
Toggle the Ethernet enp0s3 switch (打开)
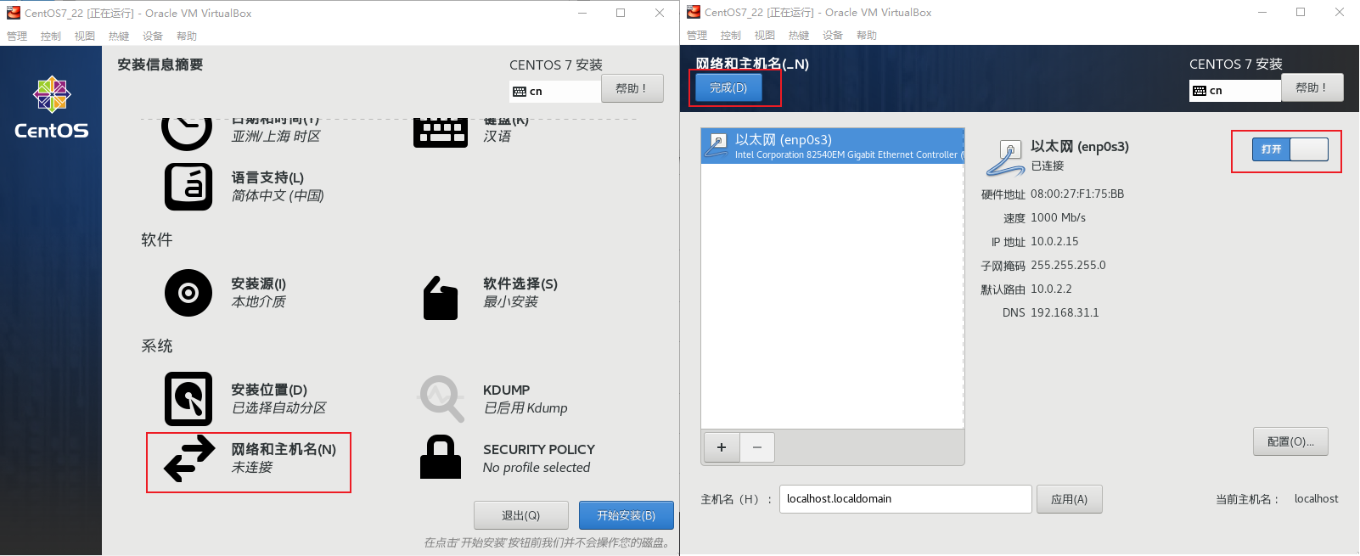click(1290, 149)
